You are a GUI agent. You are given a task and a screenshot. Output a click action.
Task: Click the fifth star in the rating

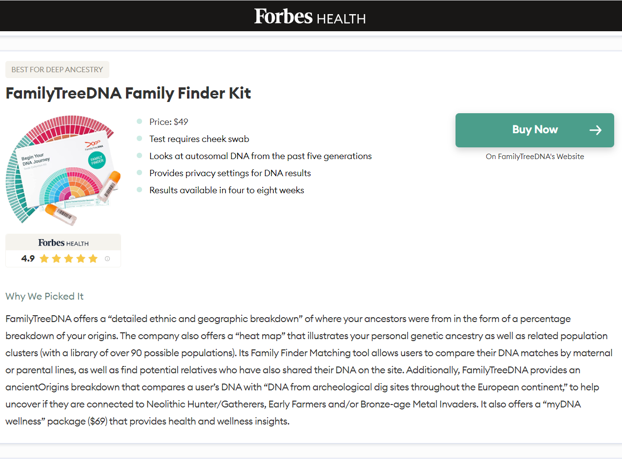tap(93, 259)
